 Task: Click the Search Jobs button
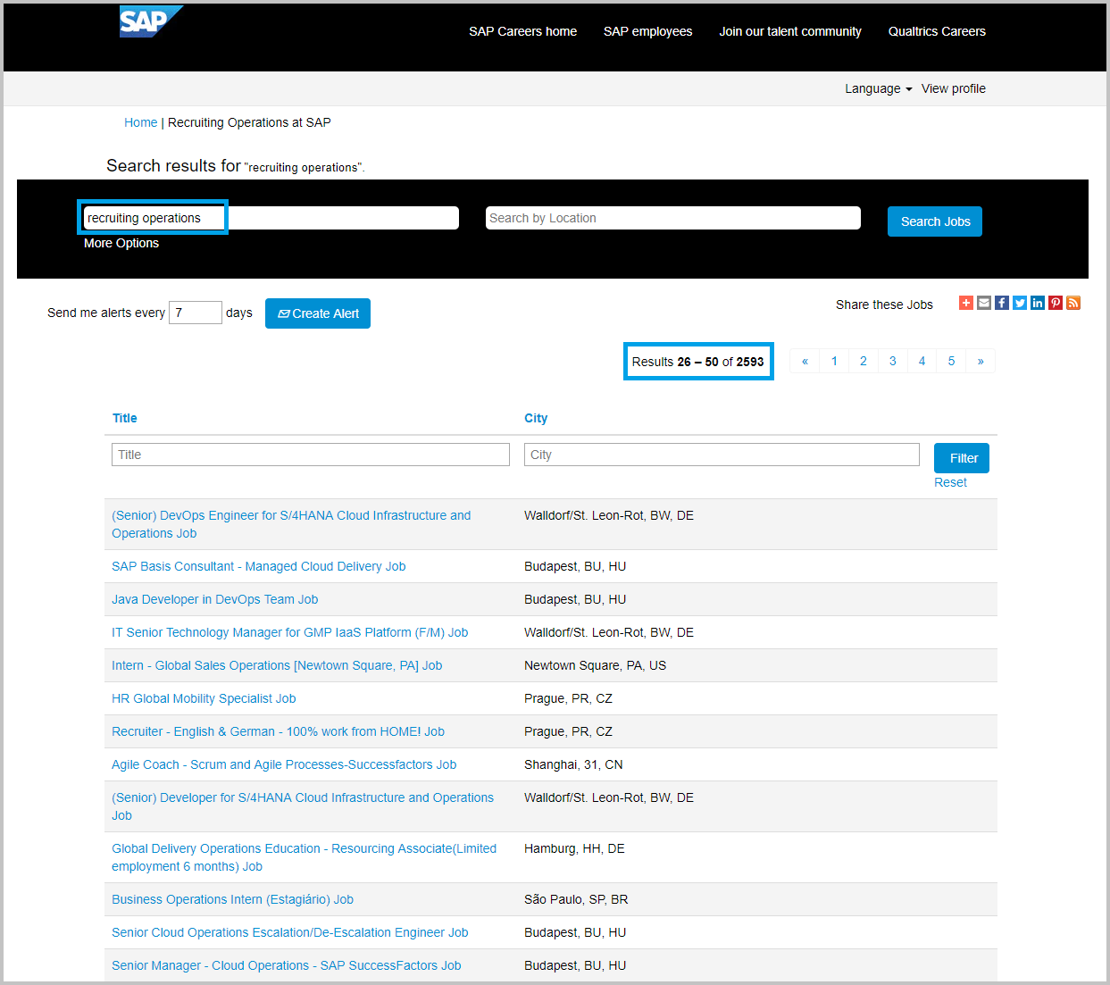[x=935, y=221]
